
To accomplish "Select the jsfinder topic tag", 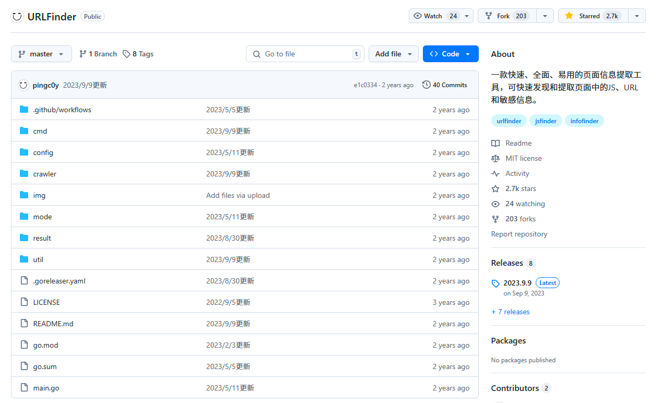I will tap(546, 121).
